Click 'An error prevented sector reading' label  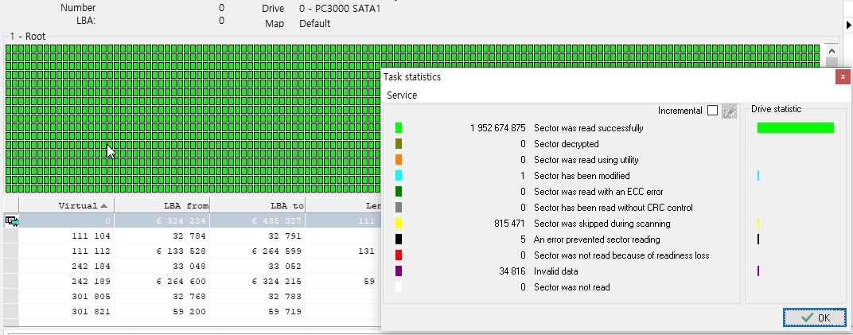[597, 240]
